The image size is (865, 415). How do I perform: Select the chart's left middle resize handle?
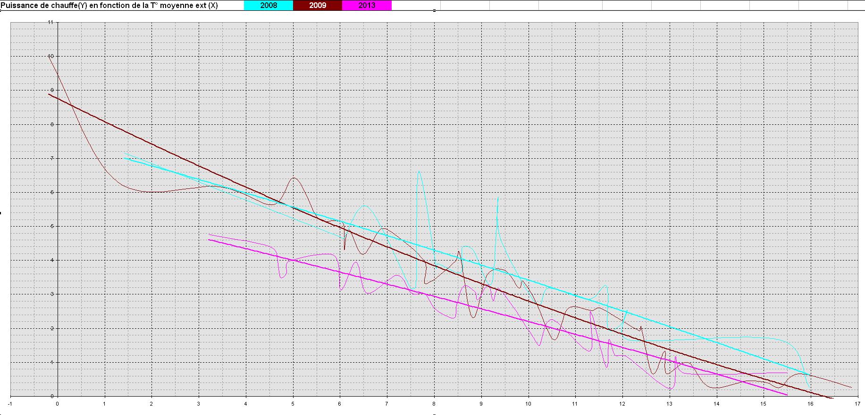point(1,213)
